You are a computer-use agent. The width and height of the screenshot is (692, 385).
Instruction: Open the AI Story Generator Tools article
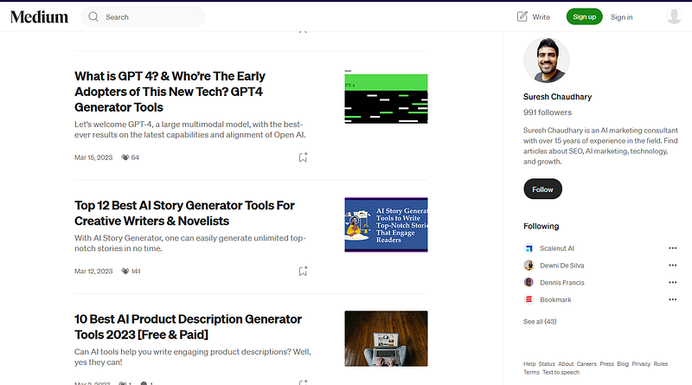(x=184, y=213)
